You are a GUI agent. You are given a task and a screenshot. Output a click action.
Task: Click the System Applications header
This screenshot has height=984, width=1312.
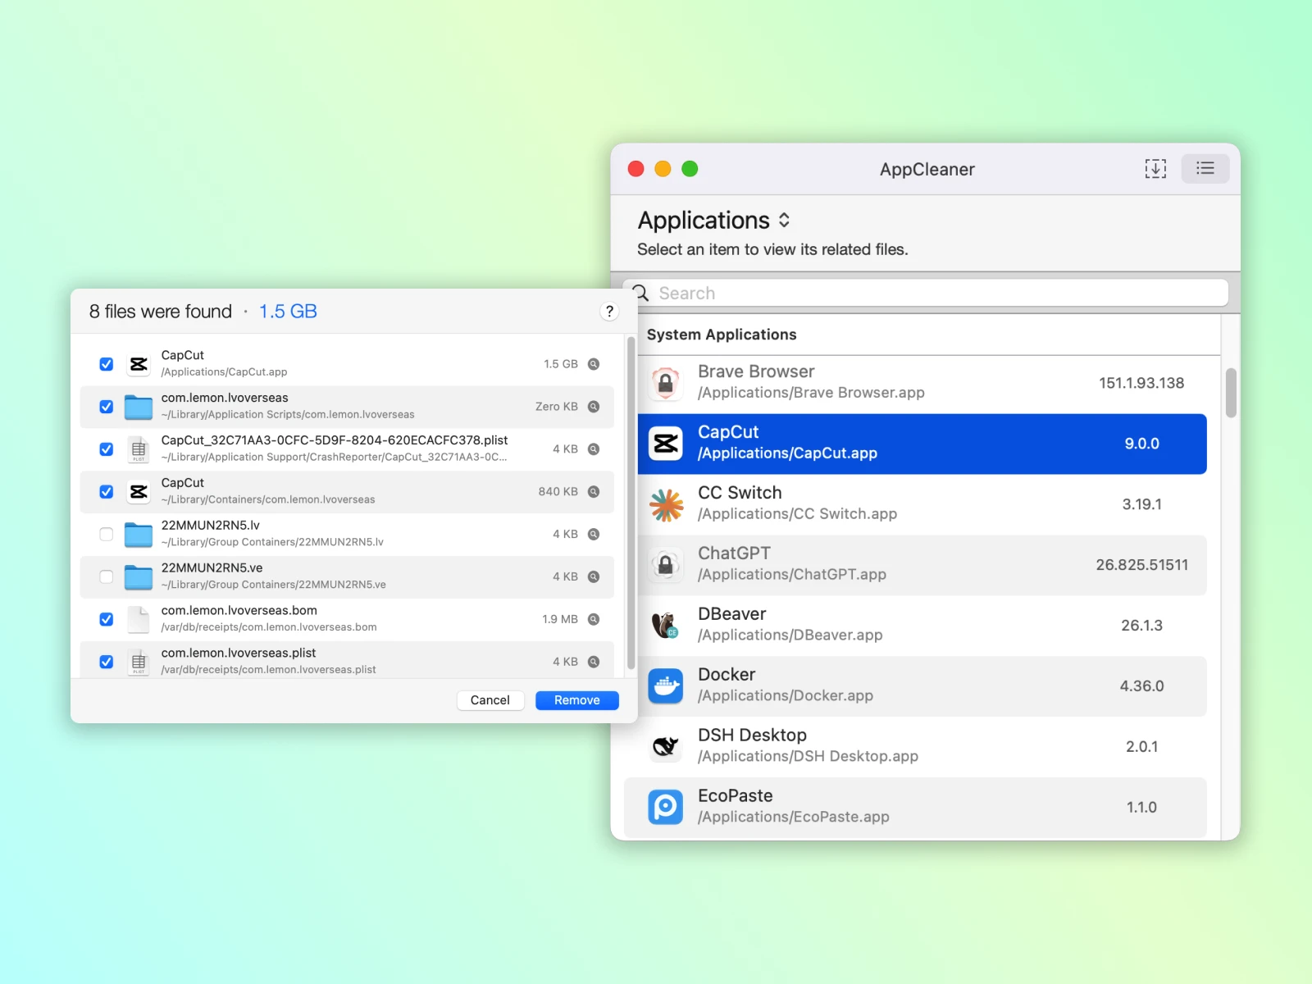pyautogui.click(x=722, y=335)
